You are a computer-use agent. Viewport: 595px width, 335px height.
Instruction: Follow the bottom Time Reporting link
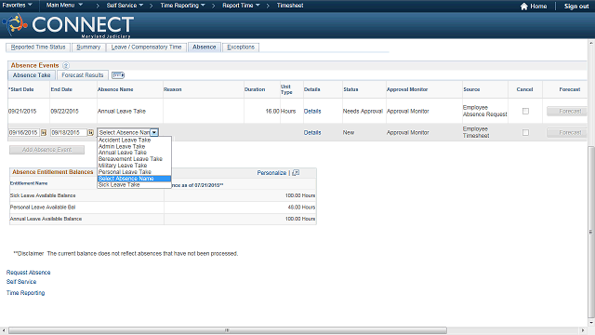click(25, 293)
